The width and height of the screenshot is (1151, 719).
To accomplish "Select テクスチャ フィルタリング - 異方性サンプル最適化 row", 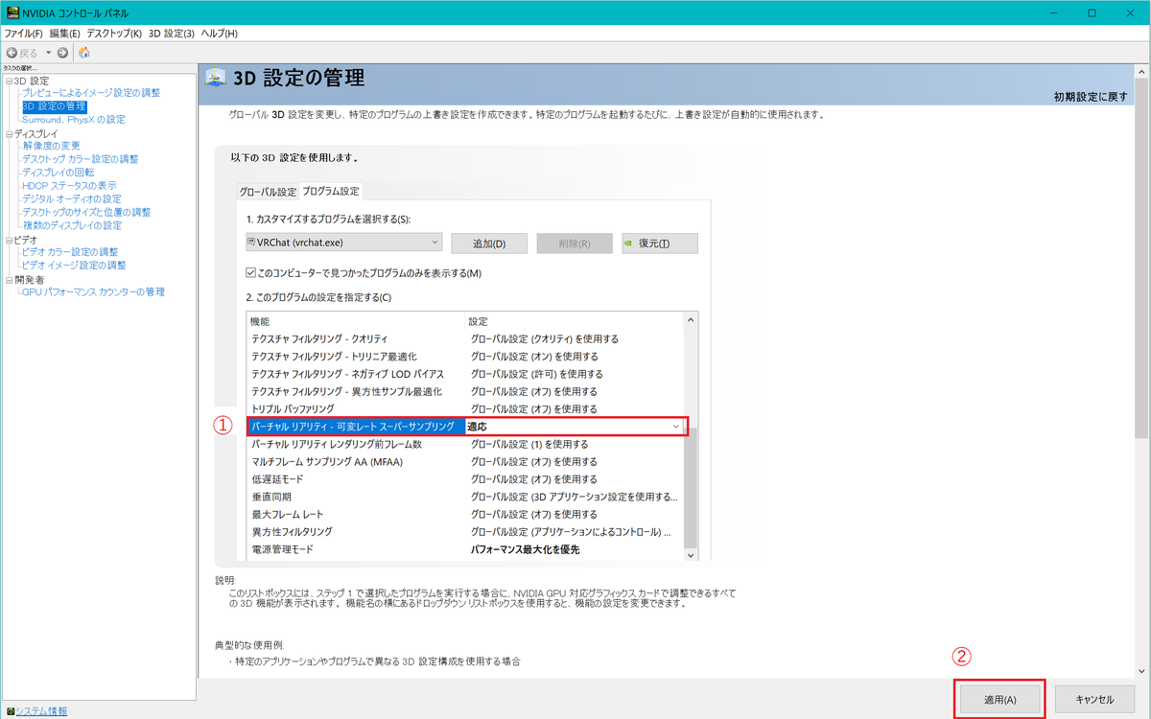I will [465, 391].
